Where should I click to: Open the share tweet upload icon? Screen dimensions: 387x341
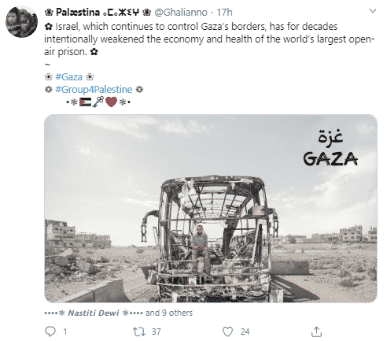coord(316,332)
